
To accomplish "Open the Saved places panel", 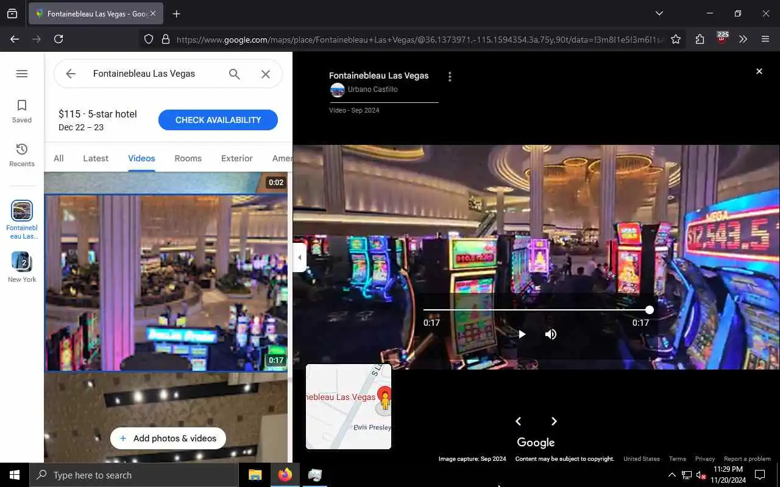I will coord(22,111).
